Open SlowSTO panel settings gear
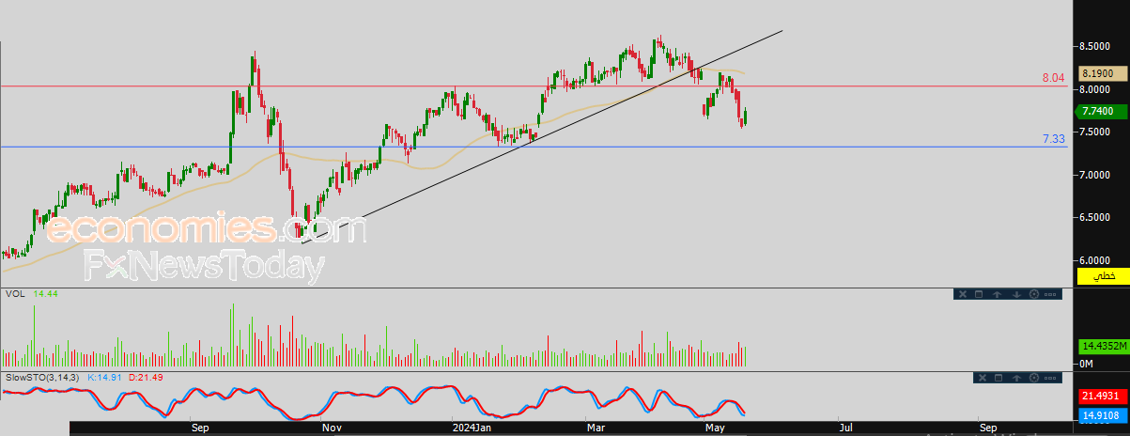This screenshot has height=436, width=1130. 1034,378
